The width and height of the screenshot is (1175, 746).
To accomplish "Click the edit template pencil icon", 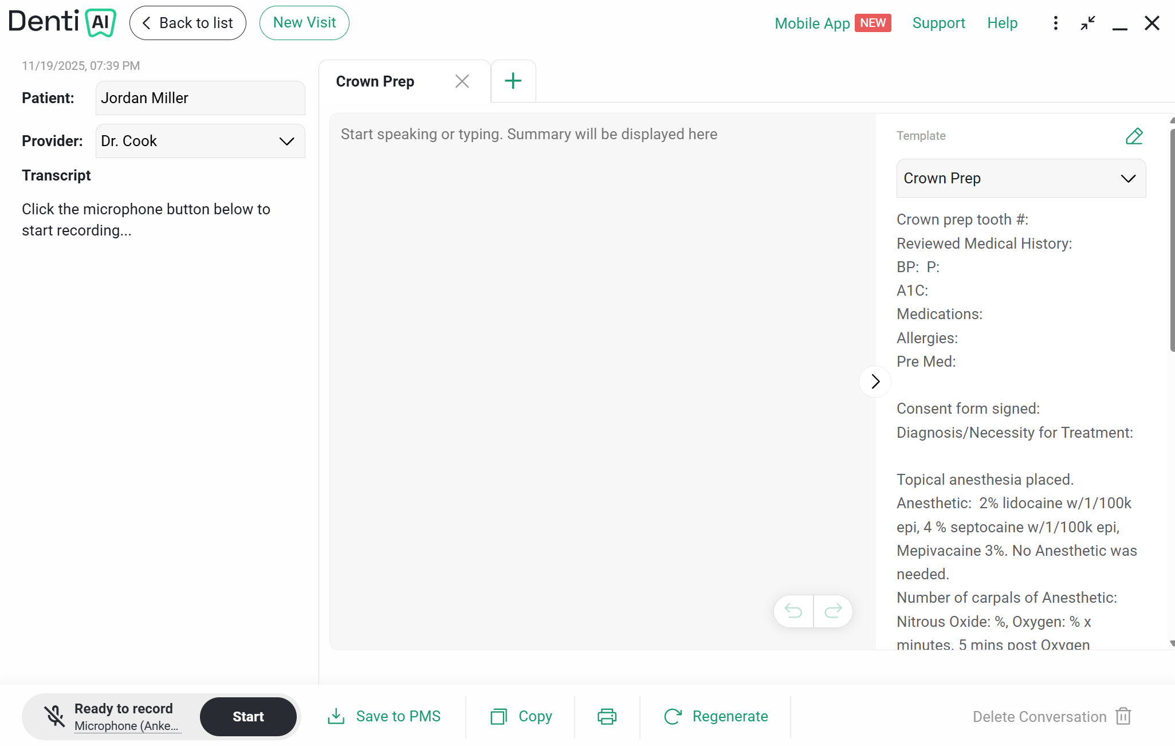I will (x=1134, y=136).
